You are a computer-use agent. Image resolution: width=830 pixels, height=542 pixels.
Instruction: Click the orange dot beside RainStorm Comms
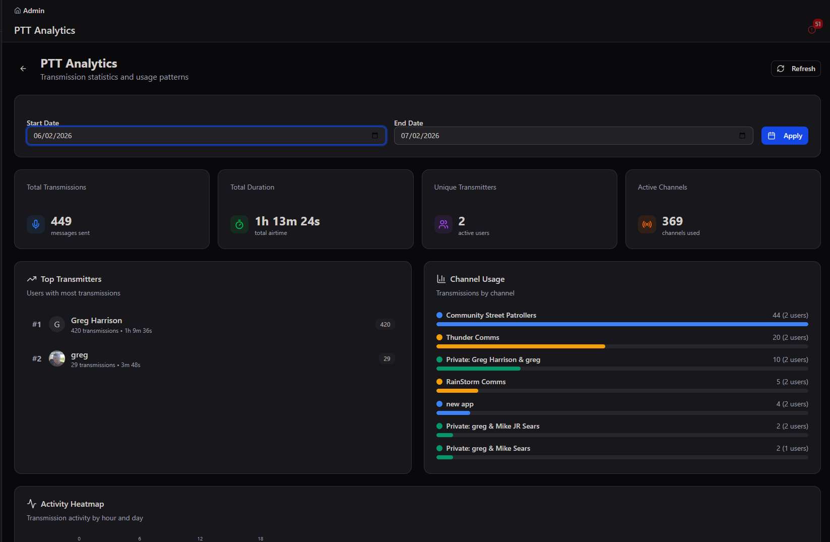click(x=439, y=382)
